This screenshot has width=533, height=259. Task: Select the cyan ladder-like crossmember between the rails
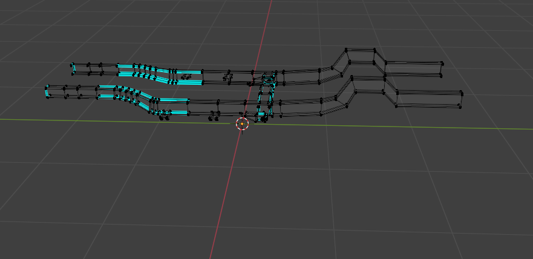(x=266, y=97)
